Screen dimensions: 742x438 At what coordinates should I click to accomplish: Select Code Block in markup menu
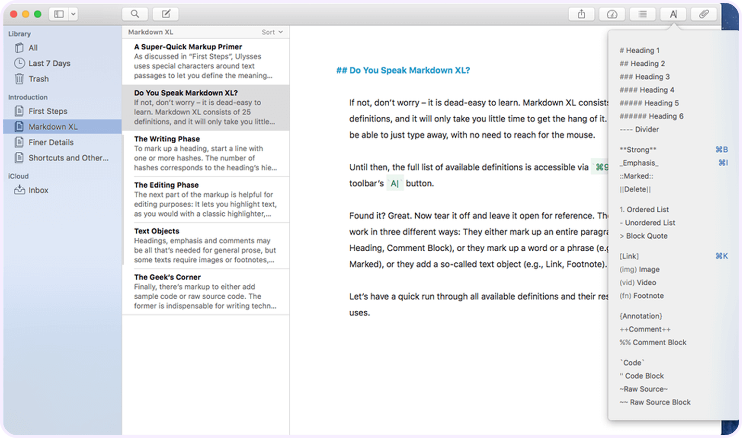(x=642, y=376)
